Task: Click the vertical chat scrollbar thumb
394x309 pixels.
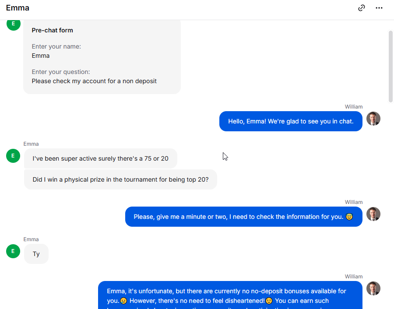Action: click(x=390, y=67)
